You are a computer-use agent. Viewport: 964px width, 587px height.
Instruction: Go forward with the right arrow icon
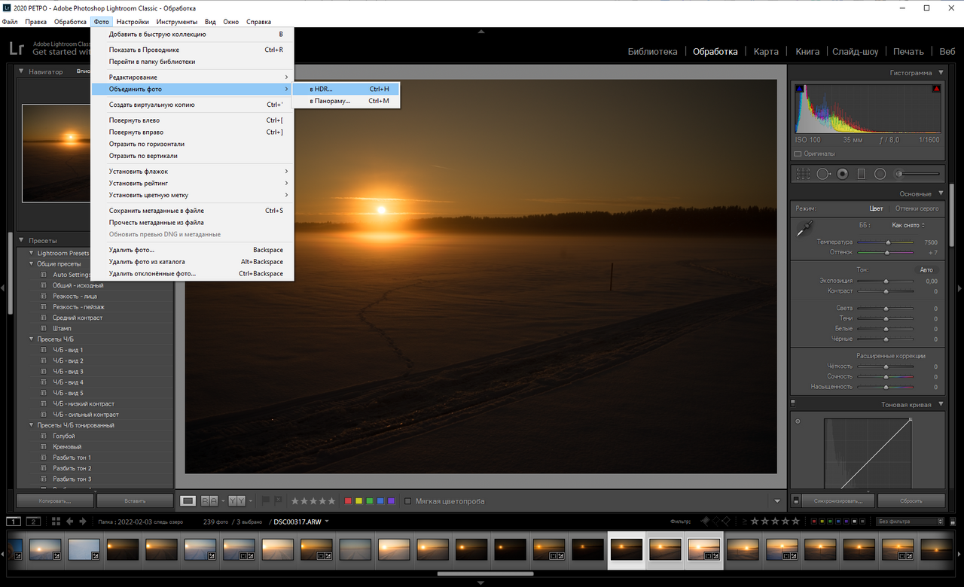click(83, 522)
